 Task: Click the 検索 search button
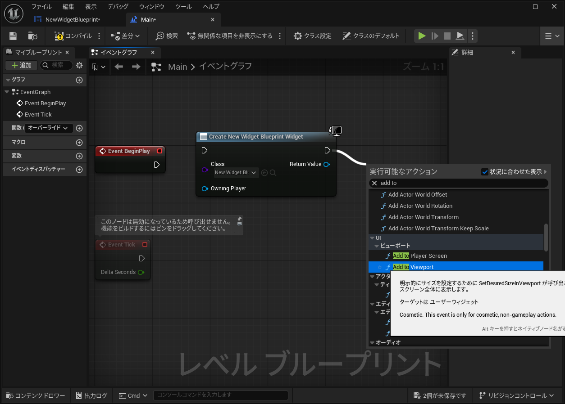(167, 36)
